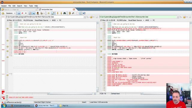Toggle the side-by-side layout icon
This screenshot has height=108, width=192.
[x=77, y=13]
